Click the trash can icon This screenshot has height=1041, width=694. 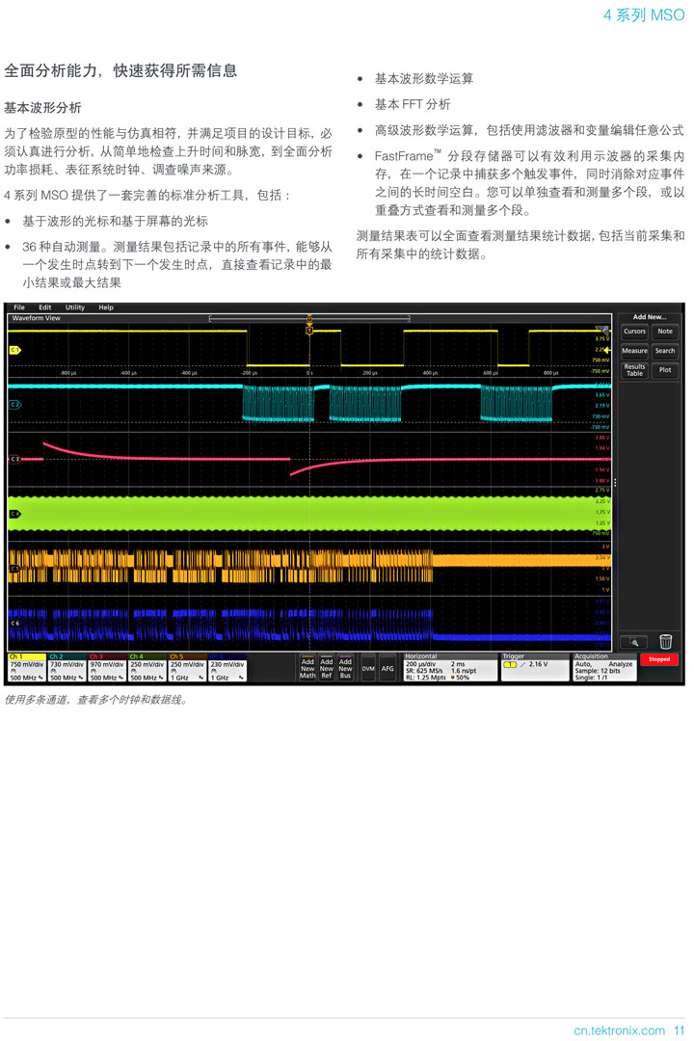pyautogui.click(x=665, y=641)
